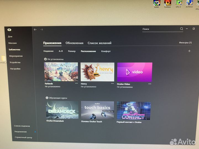Open the ASTRA32 desktop shortcut
Screen dimensions: 199x149
(189, 4)
